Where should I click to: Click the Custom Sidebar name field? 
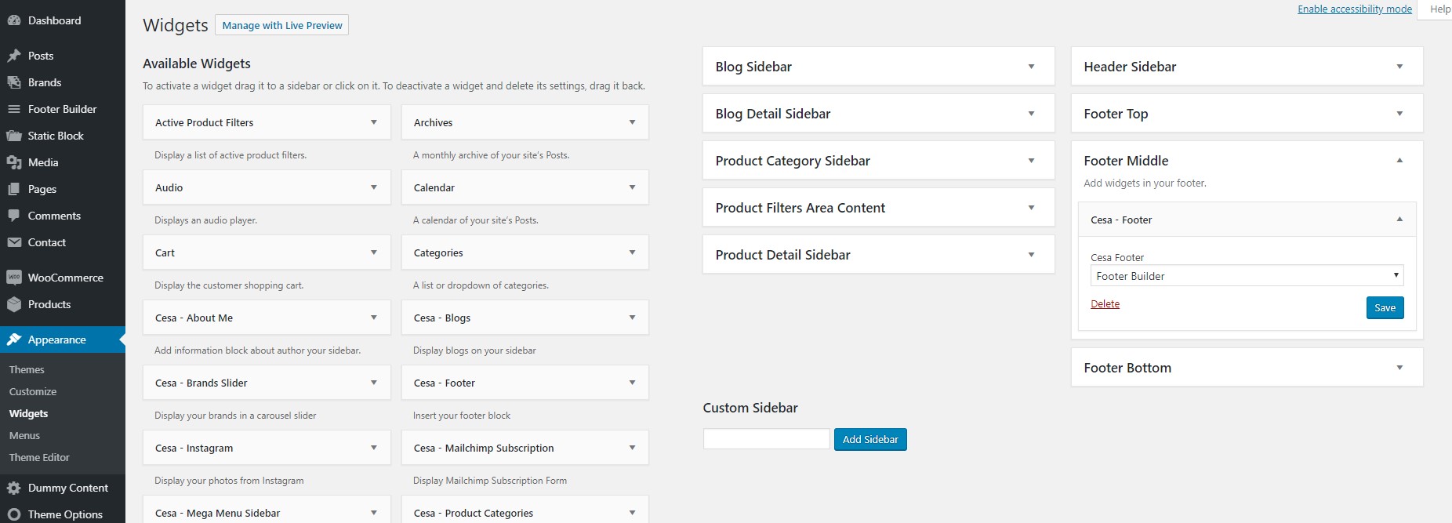[x=766, y=439]
